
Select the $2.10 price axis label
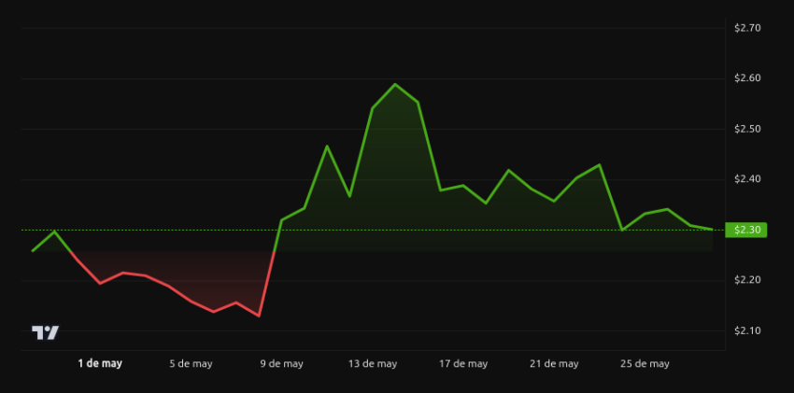click(x=747, y=330)
